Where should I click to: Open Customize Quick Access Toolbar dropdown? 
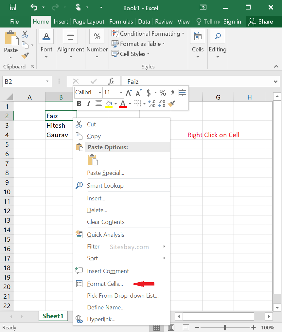coord(101,8)
